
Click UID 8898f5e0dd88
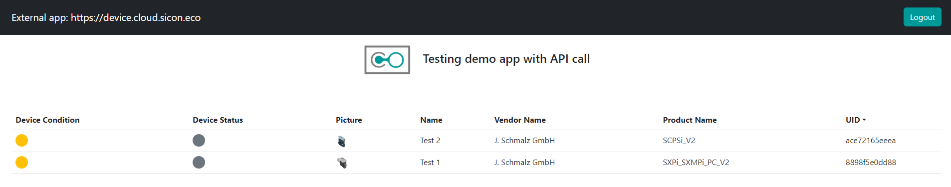871,163
